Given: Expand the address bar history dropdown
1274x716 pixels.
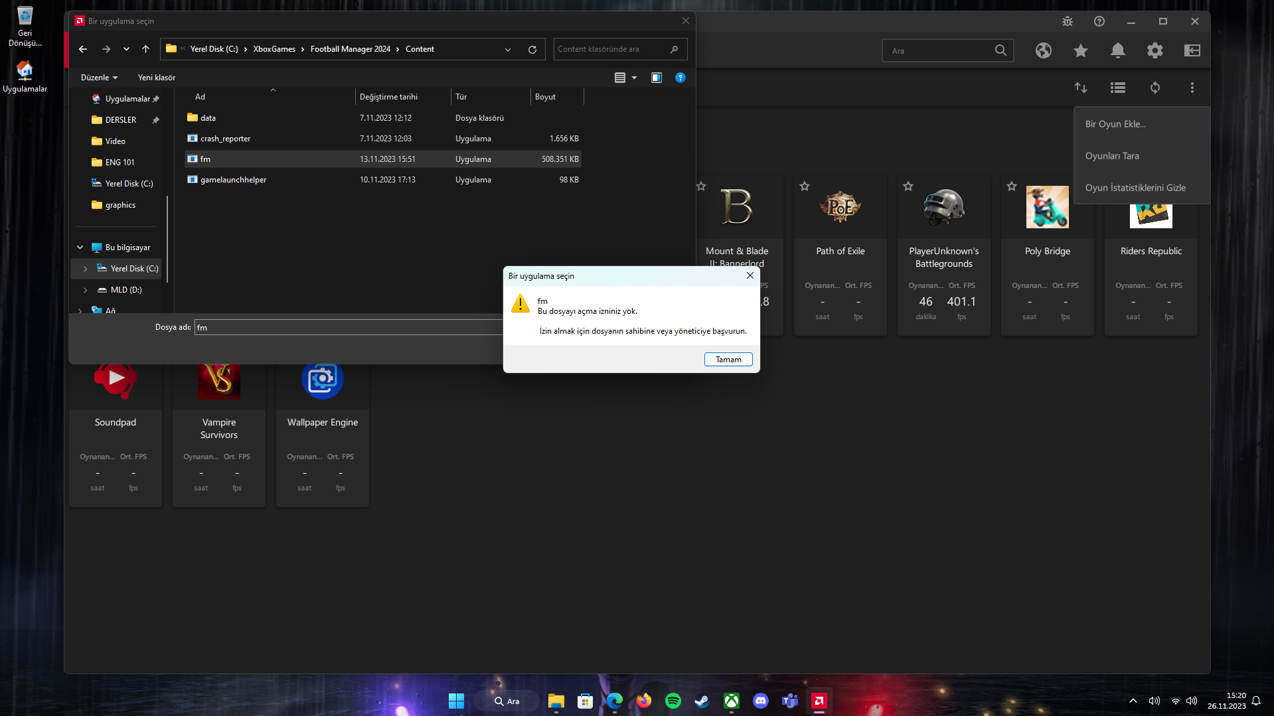Looking at the screenshot, I should click(x=508, y=49).
